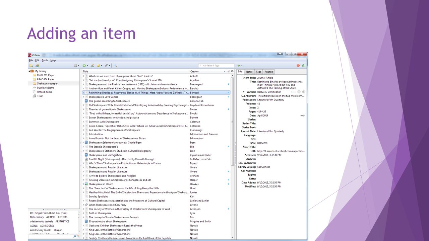Open Advanced Search magnifier icon
This screenshot has width=429, height=241.
pyautogui.click(x=115, y=66)
